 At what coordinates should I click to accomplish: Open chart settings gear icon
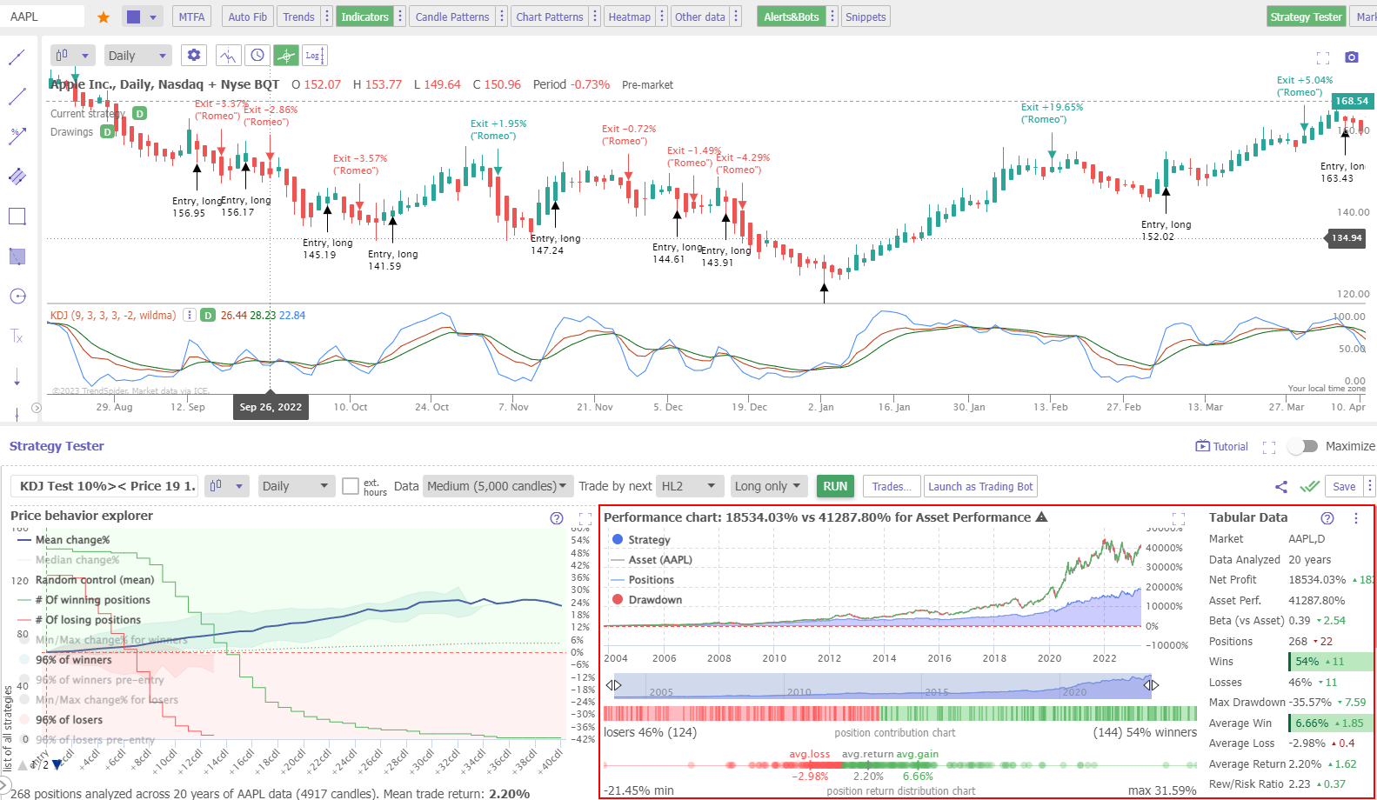[x=194, y=56]
